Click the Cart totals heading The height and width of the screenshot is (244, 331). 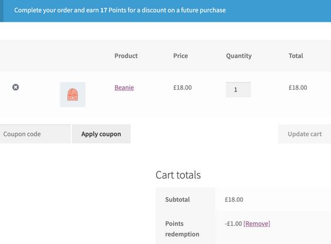click(x=178, y=175)
